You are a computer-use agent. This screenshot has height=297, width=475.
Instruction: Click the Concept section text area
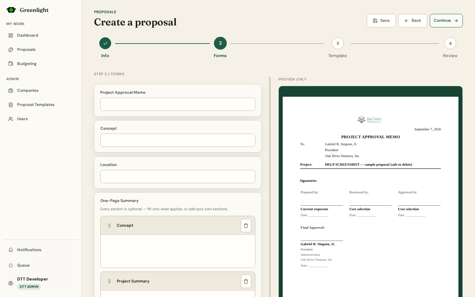click(x=178, y=251)
